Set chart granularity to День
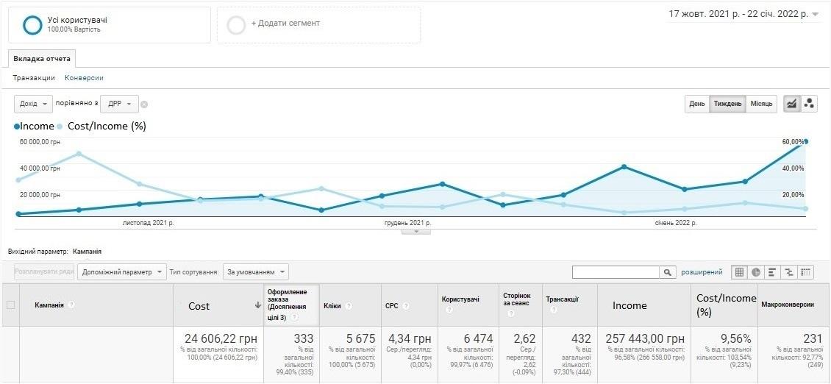 [697, 104]
